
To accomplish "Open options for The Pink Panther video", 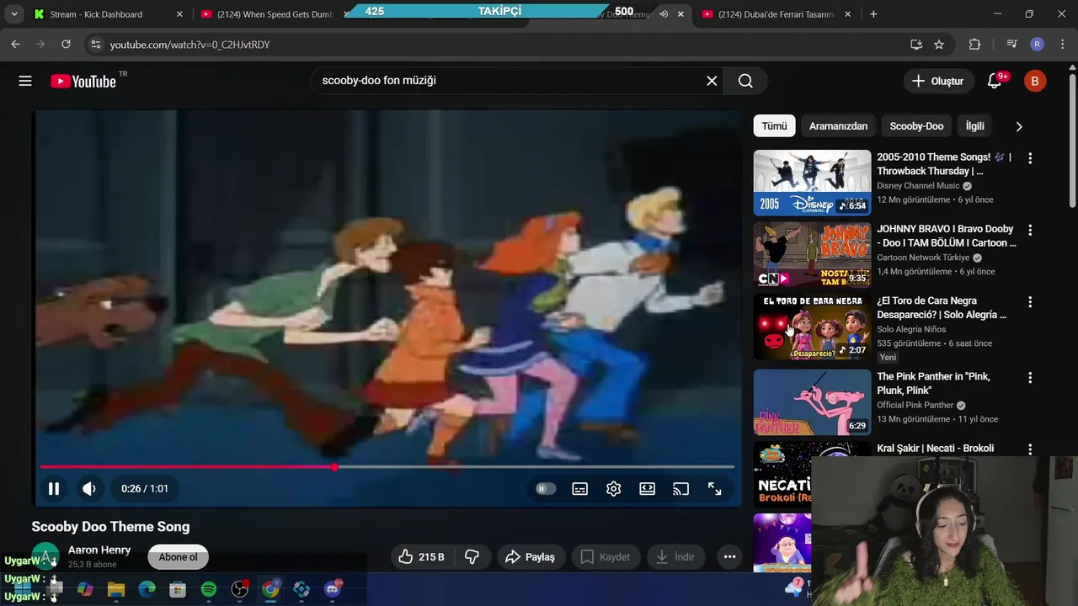I will tap(1029, 377).
